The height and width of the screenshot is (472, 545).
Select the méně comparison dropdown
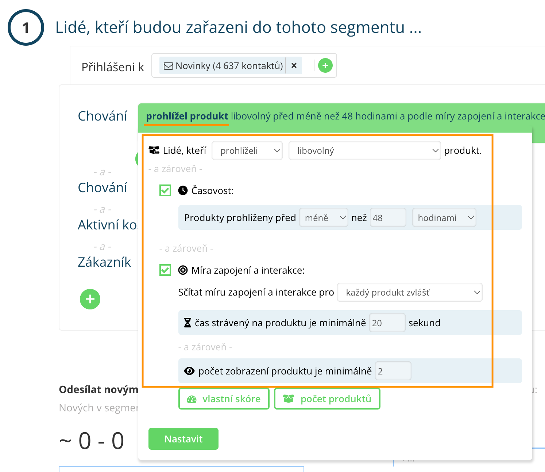pos(324,218)
